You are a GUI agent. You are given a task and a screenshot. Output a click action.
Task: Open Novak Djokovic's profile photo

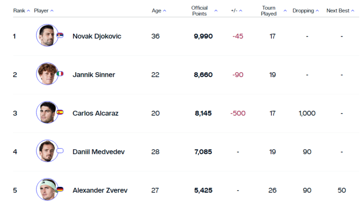click(x=46, y=36)
